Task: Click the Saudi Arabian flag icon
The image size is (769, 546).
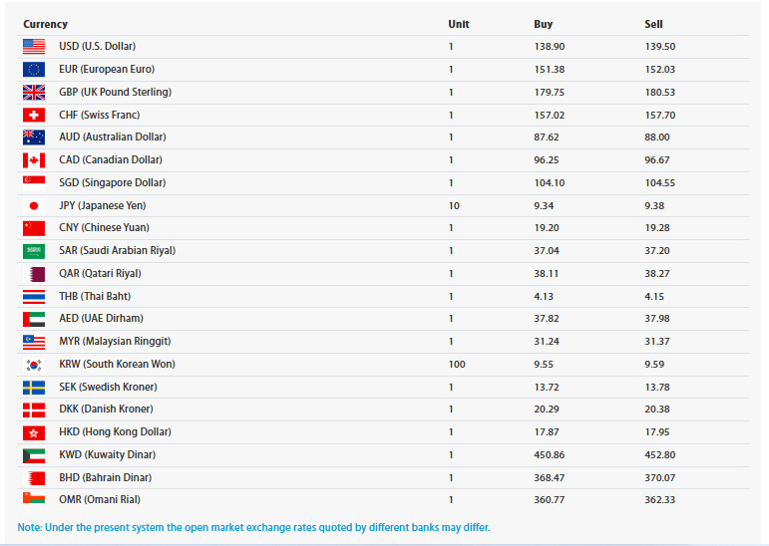Action: coord(34,251)
